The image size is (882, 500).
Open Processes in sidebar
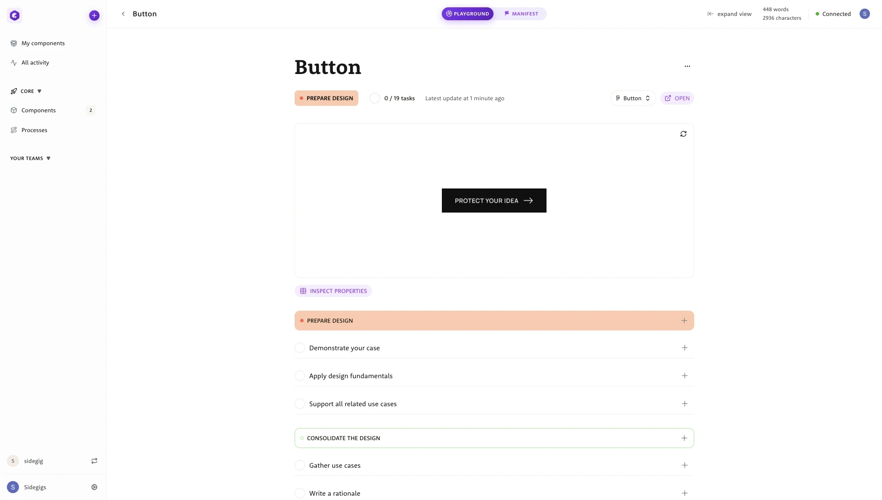[34, 130]
